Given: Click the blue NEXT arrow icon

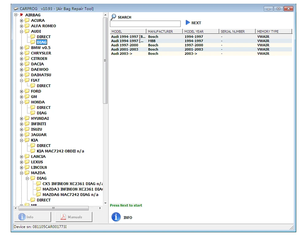Looking at the screenshot, I should tap(188, 22).
